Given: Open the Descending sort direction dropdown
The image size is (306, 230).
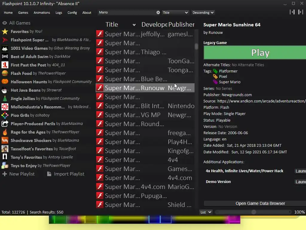Looking at the screenshot, I should click(x=203, y=13).
